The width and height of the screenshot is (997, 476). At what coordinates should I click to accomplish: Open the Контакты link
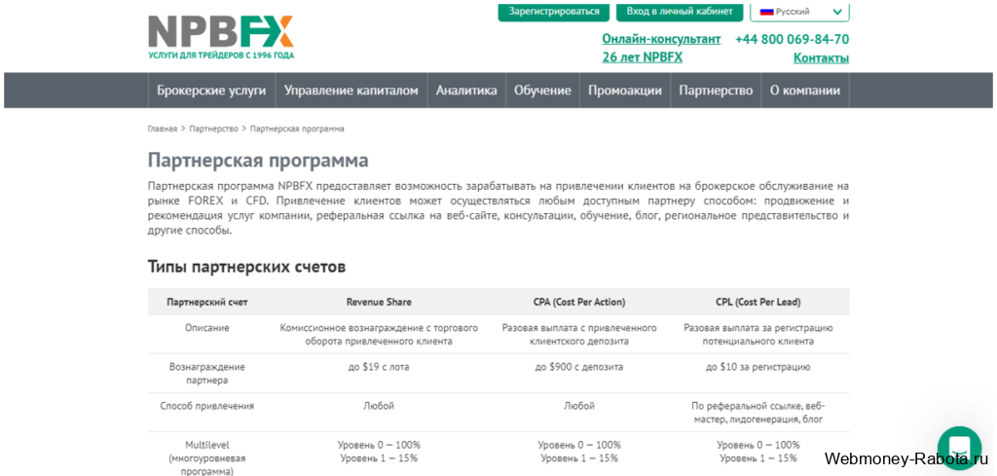click(x=821, y=57)
